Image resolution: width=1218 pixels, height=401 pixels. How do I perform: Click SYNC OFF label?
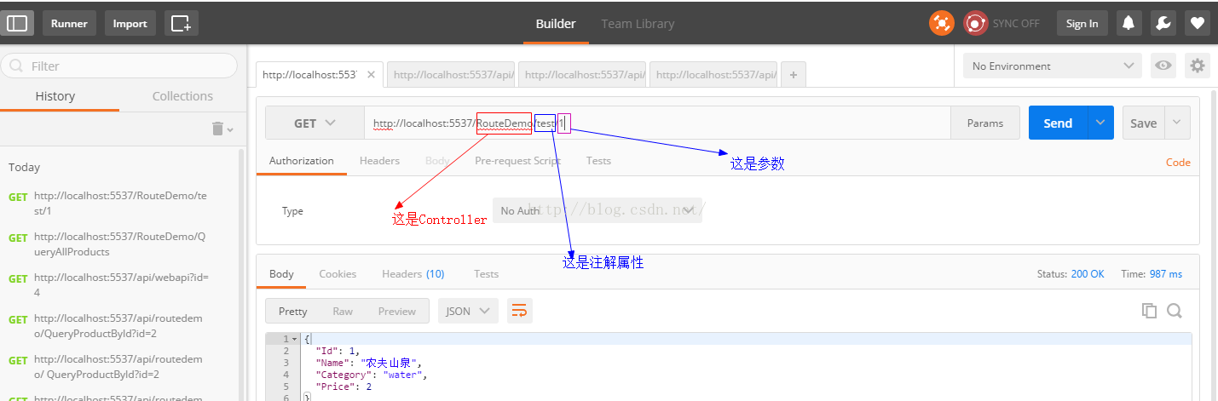point(1016,23)
